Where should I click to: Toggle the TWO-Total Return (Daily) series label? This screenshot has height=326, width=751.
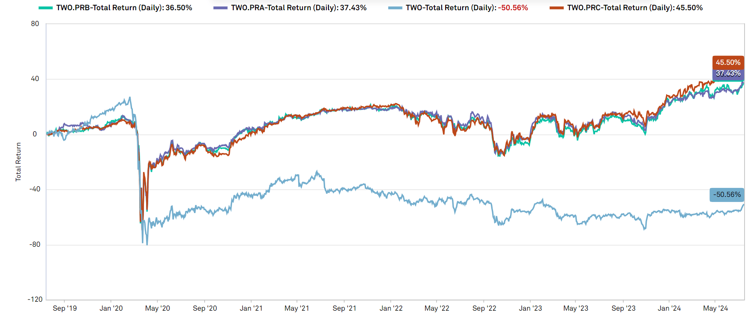click(466, 8)
